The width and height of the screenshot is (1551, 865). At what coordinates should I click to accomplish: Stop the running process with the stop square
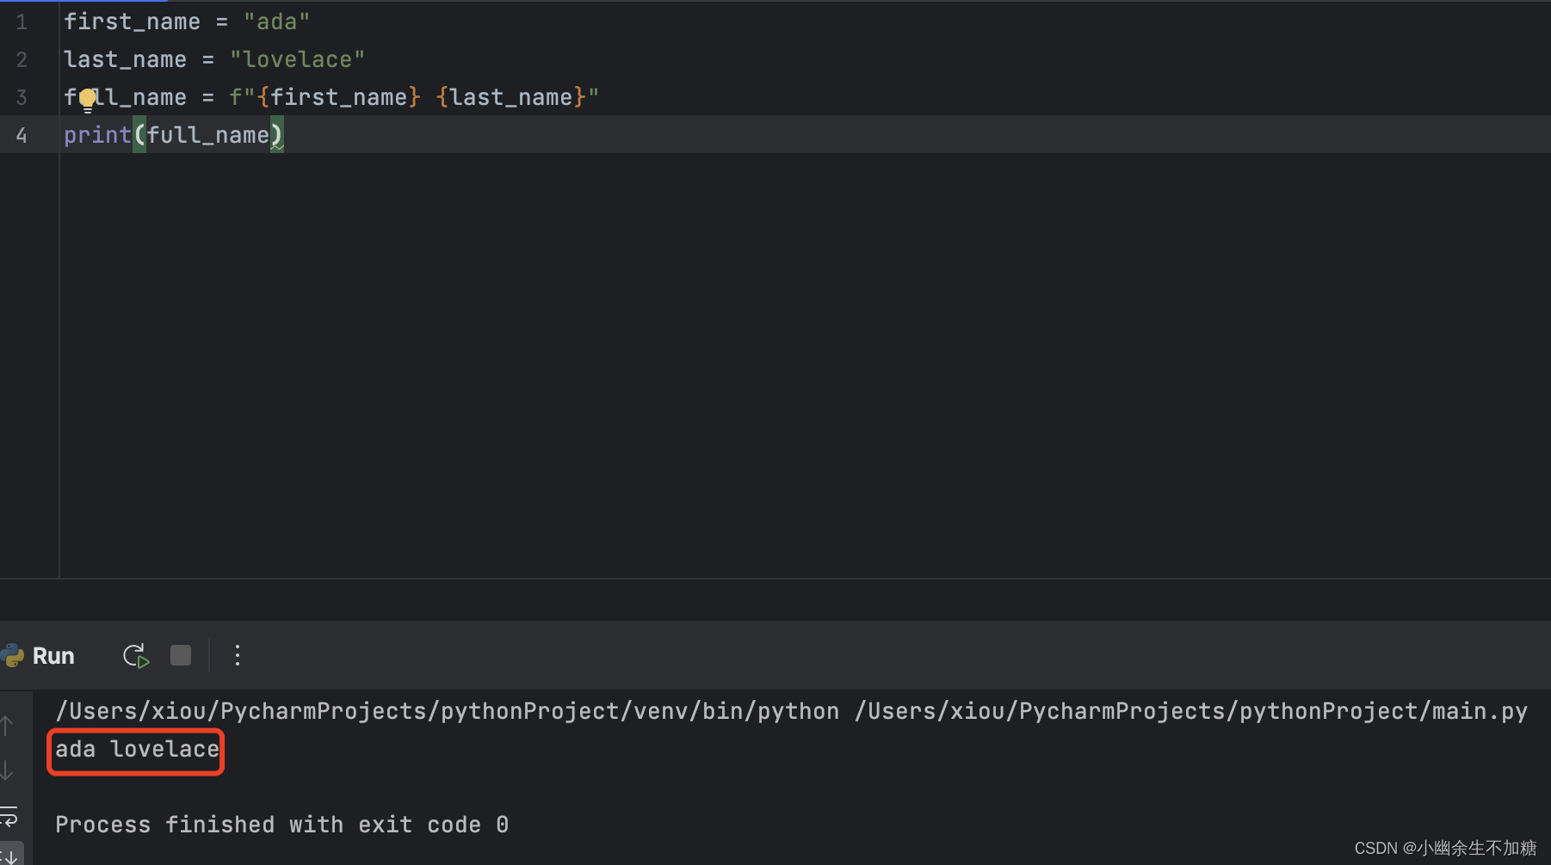click(181, 655)
